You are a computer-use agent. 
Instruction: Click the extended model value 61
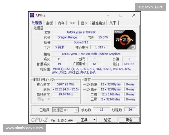[95, 64]
